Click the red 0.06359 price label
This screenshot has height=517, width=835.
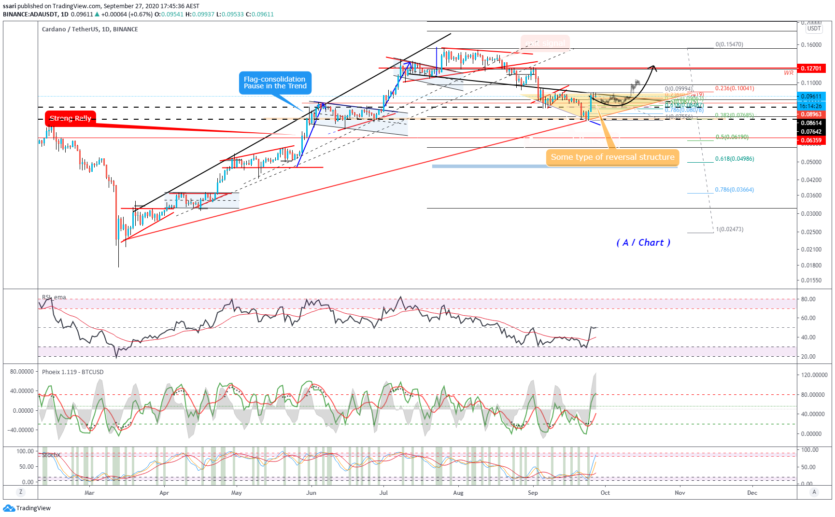tap(811, 140)
